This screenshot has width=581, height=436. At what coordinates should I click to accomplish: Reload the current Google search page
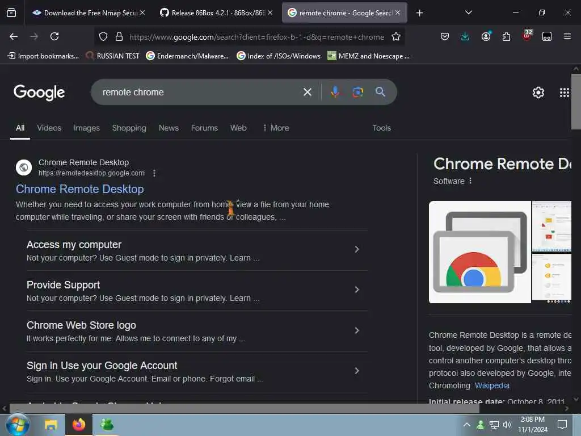pyautogui.click(x=54, y=36)
